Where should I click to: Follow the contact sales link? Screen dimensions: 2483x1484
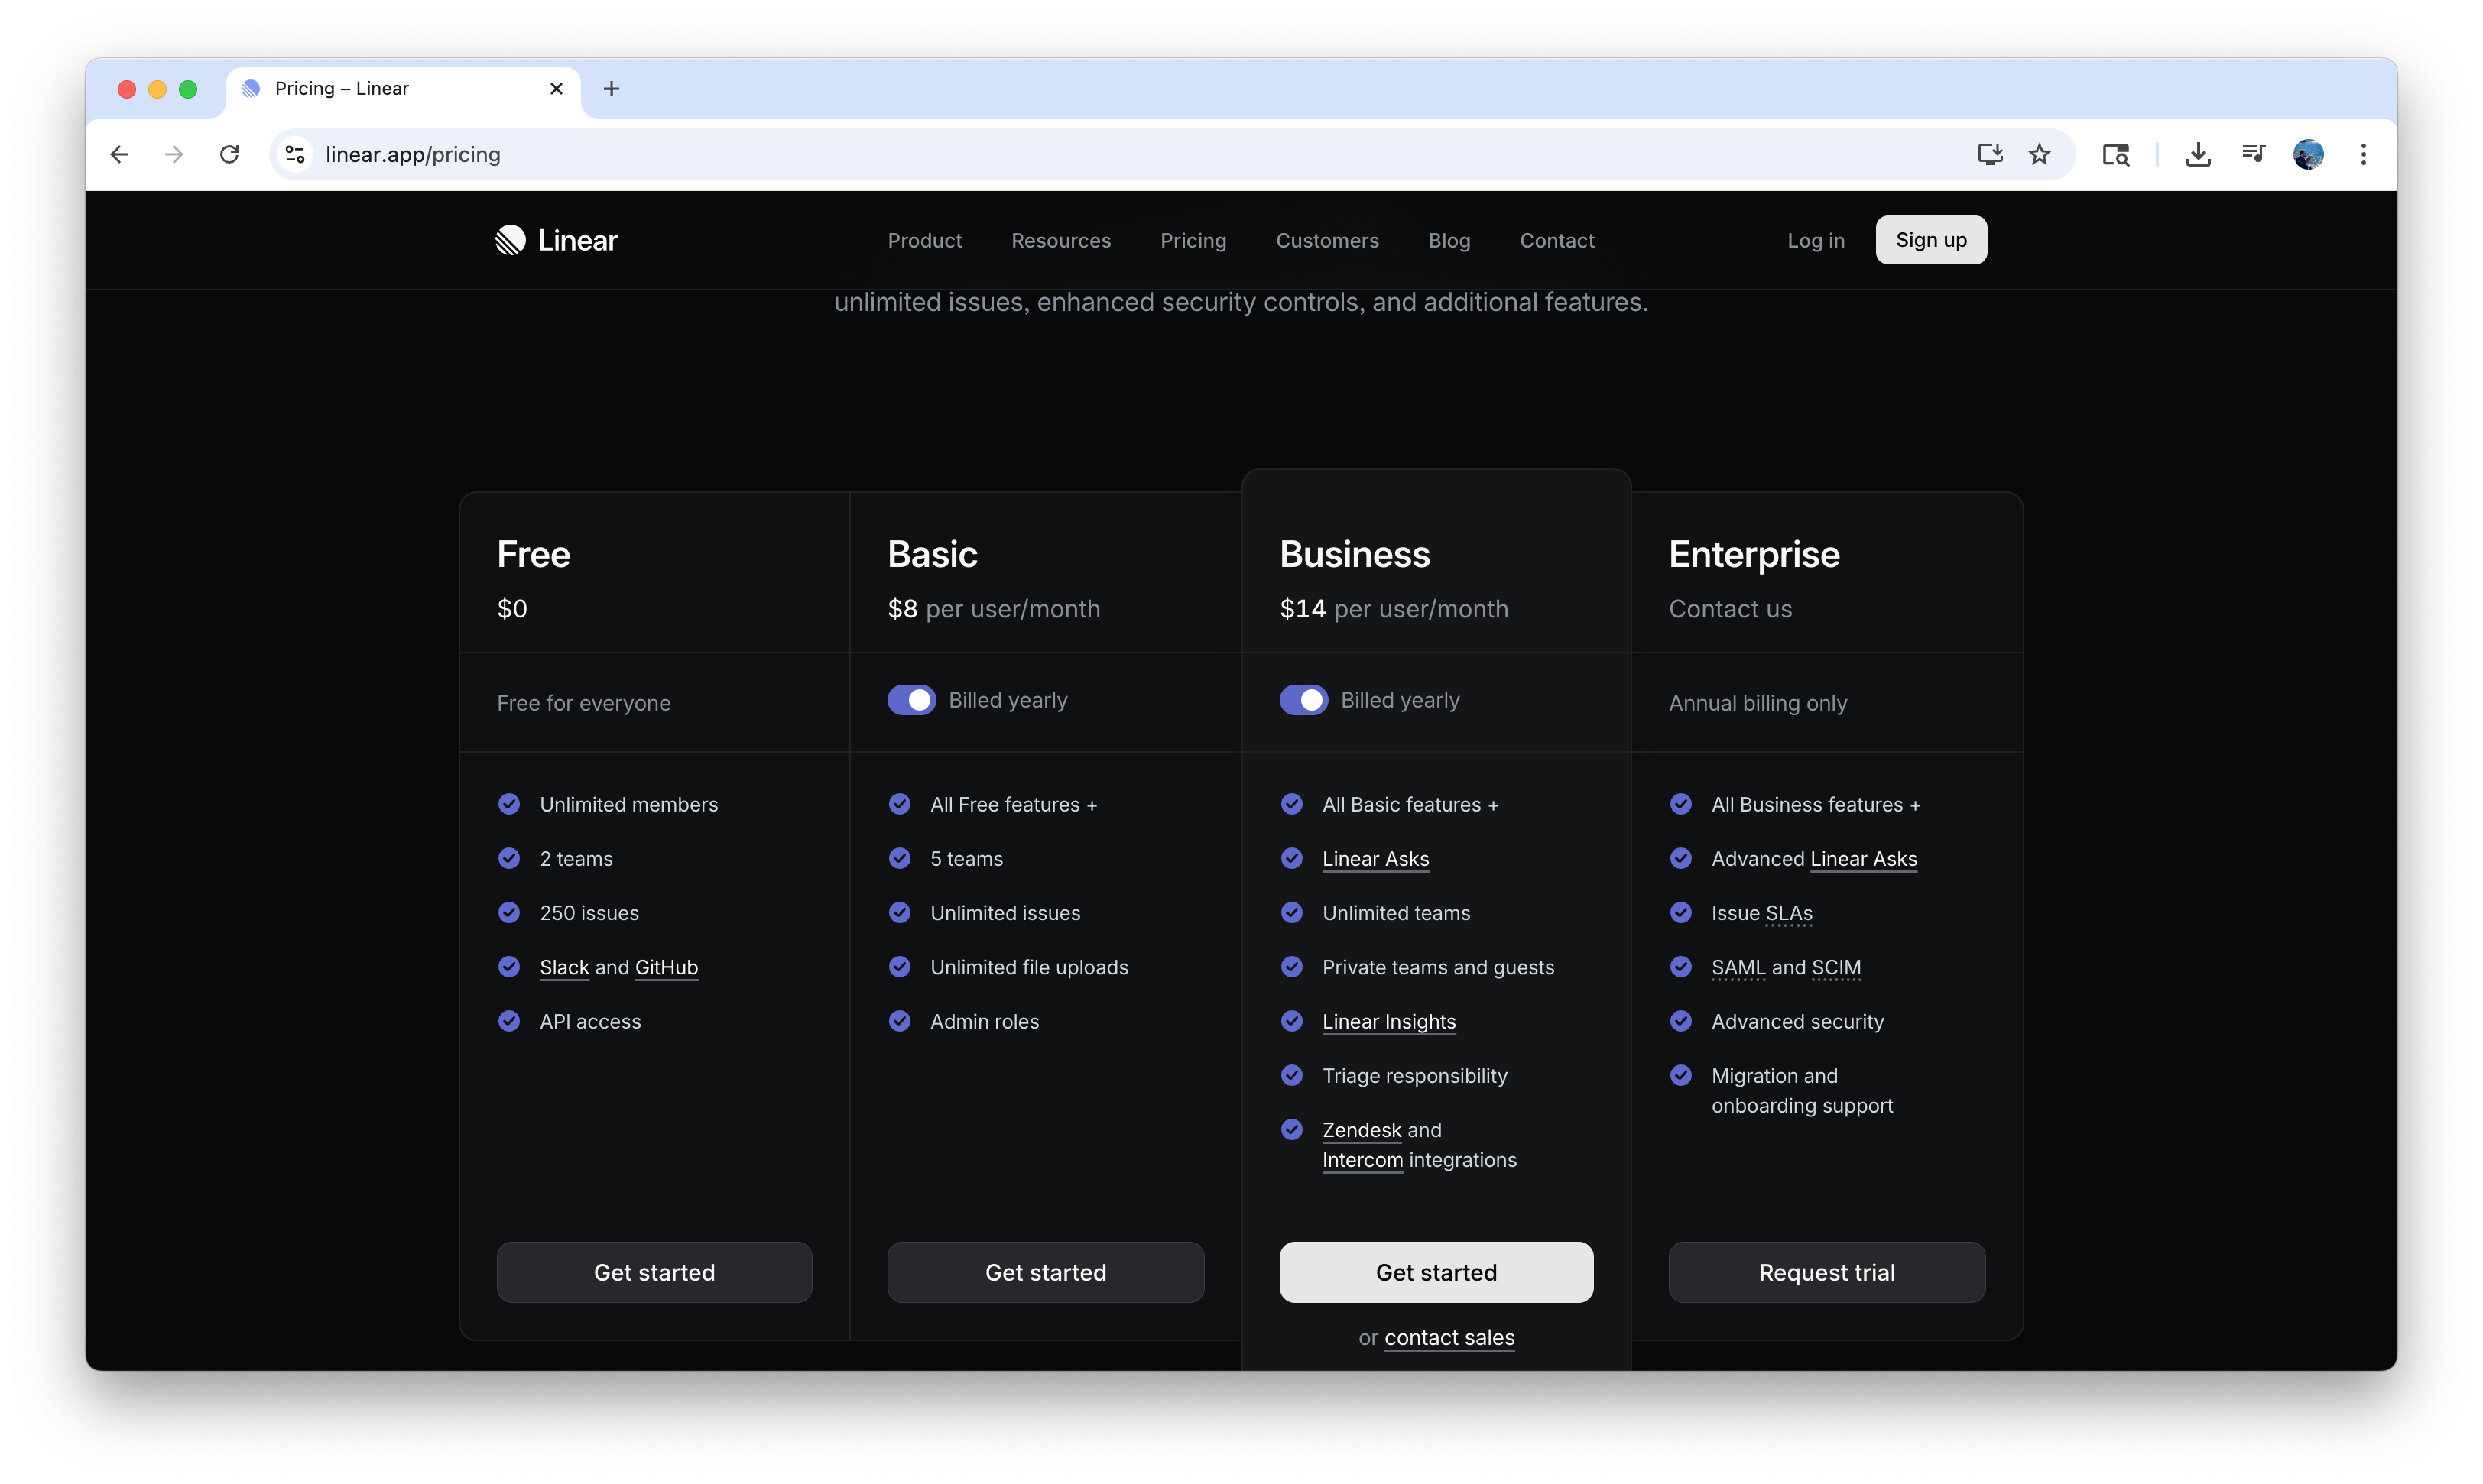(x=1449, y=1338)
